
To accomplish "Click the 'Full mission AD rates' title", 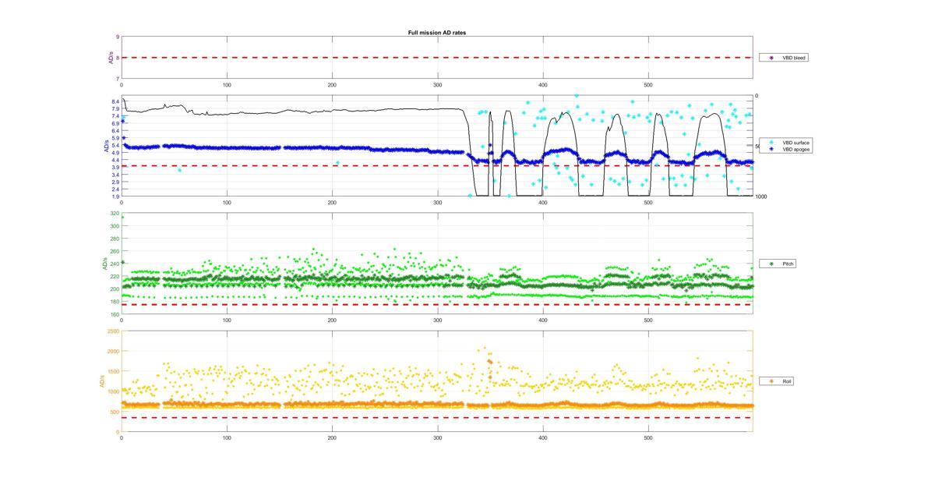I will click(x=436, y=33).
